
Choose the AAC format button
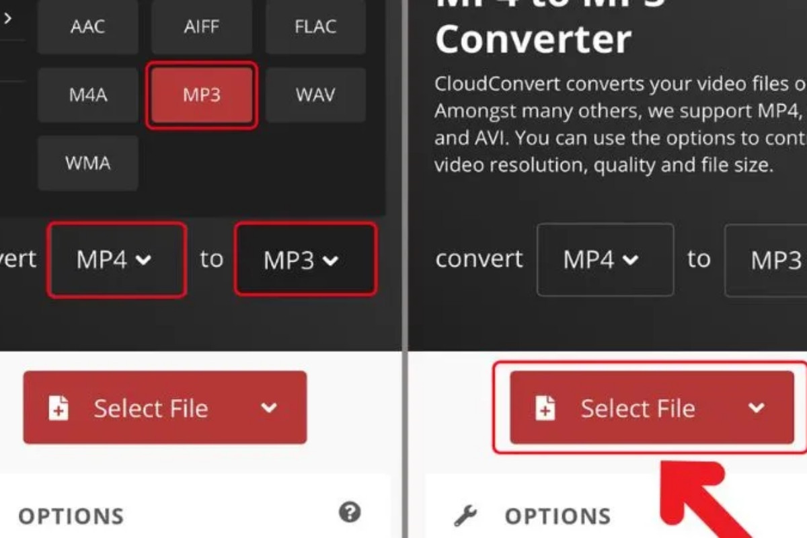click(88, 27)
